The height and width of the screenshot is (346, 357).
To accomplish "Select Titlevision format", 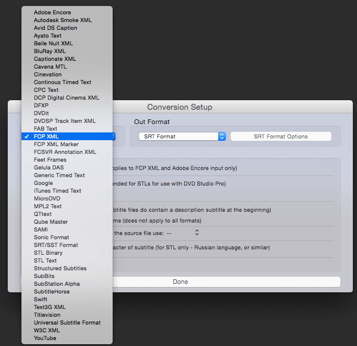I will click(x=67, y=314).
